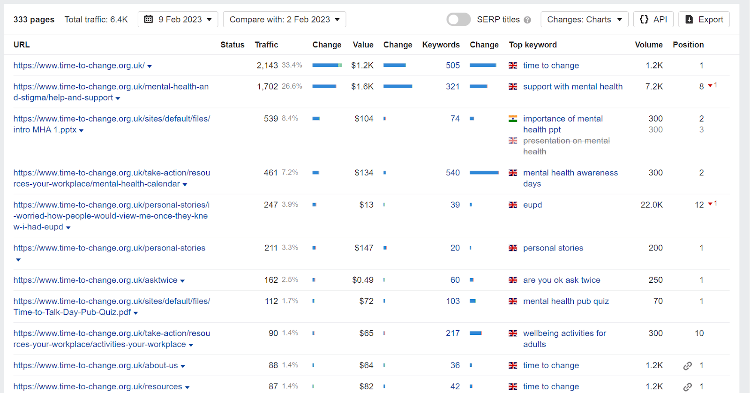Expand the homepage URL dropdown arrow
Screen dimensions: 750x393
(150, 67)
